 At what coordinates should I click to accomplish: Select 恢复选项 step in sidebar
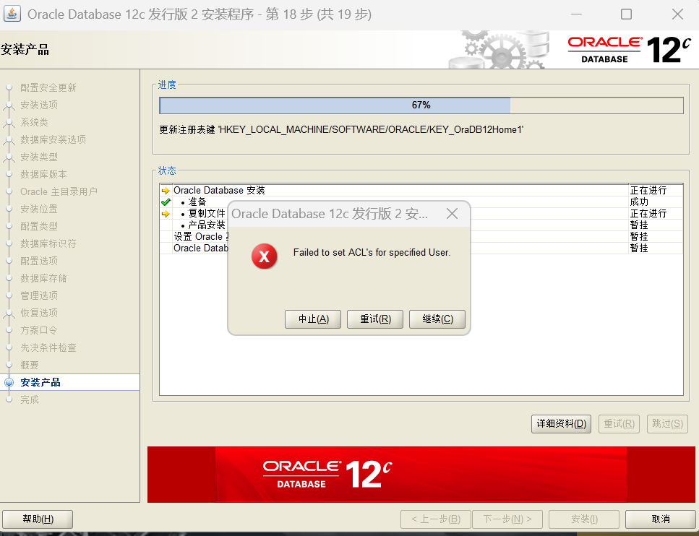[39, 314]
